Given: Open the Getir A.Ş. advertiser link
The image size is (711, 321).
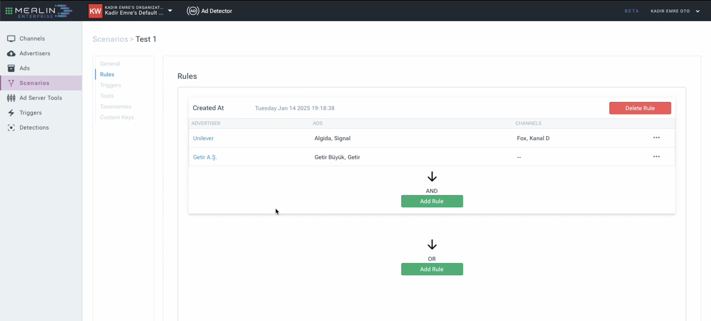Looking at the screenshot, I should pos(205,157).
